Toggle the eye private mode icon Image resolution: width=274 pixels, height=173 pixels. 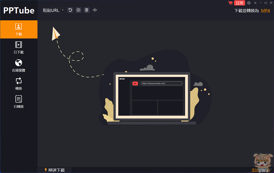[95, 10]
